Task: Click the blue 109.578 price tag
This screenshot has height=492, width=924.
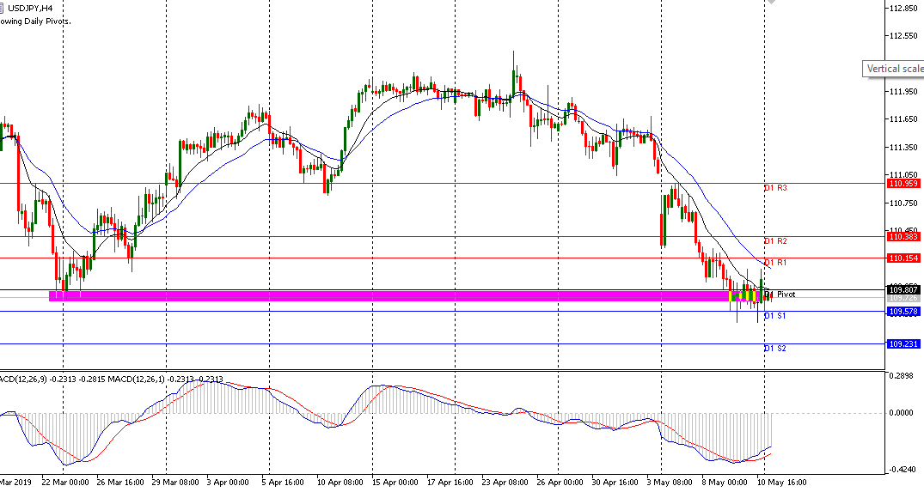Action: (903, 311)
